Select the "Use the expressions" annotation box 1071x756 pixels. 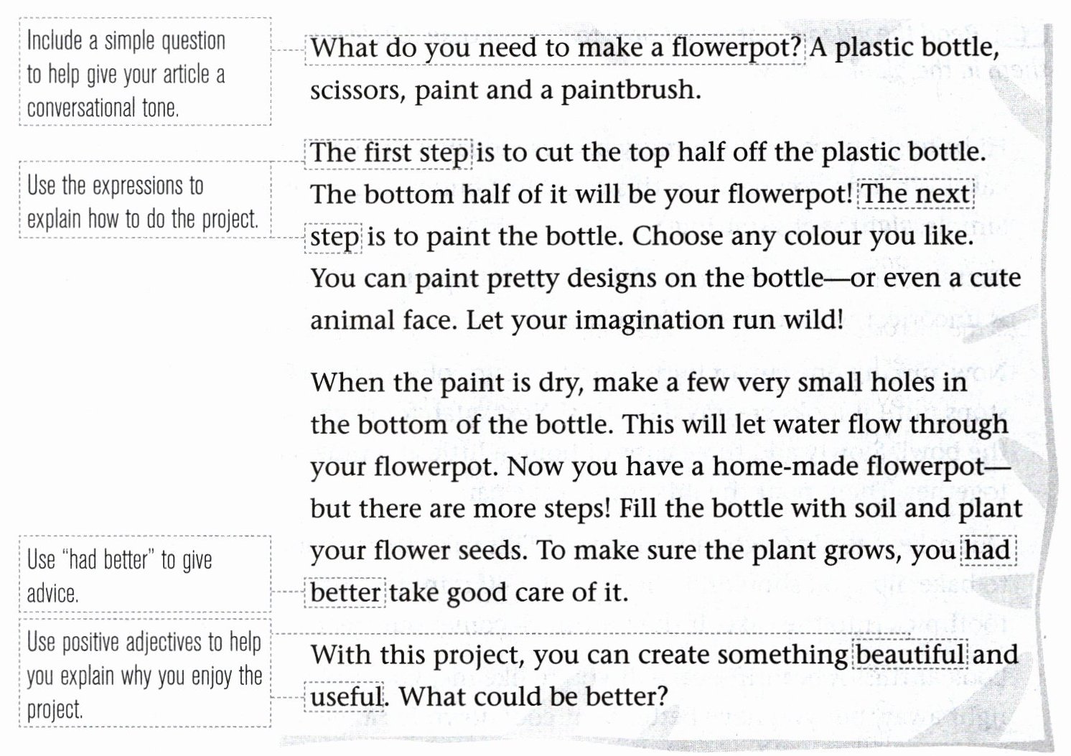click(x=145, y=201)
